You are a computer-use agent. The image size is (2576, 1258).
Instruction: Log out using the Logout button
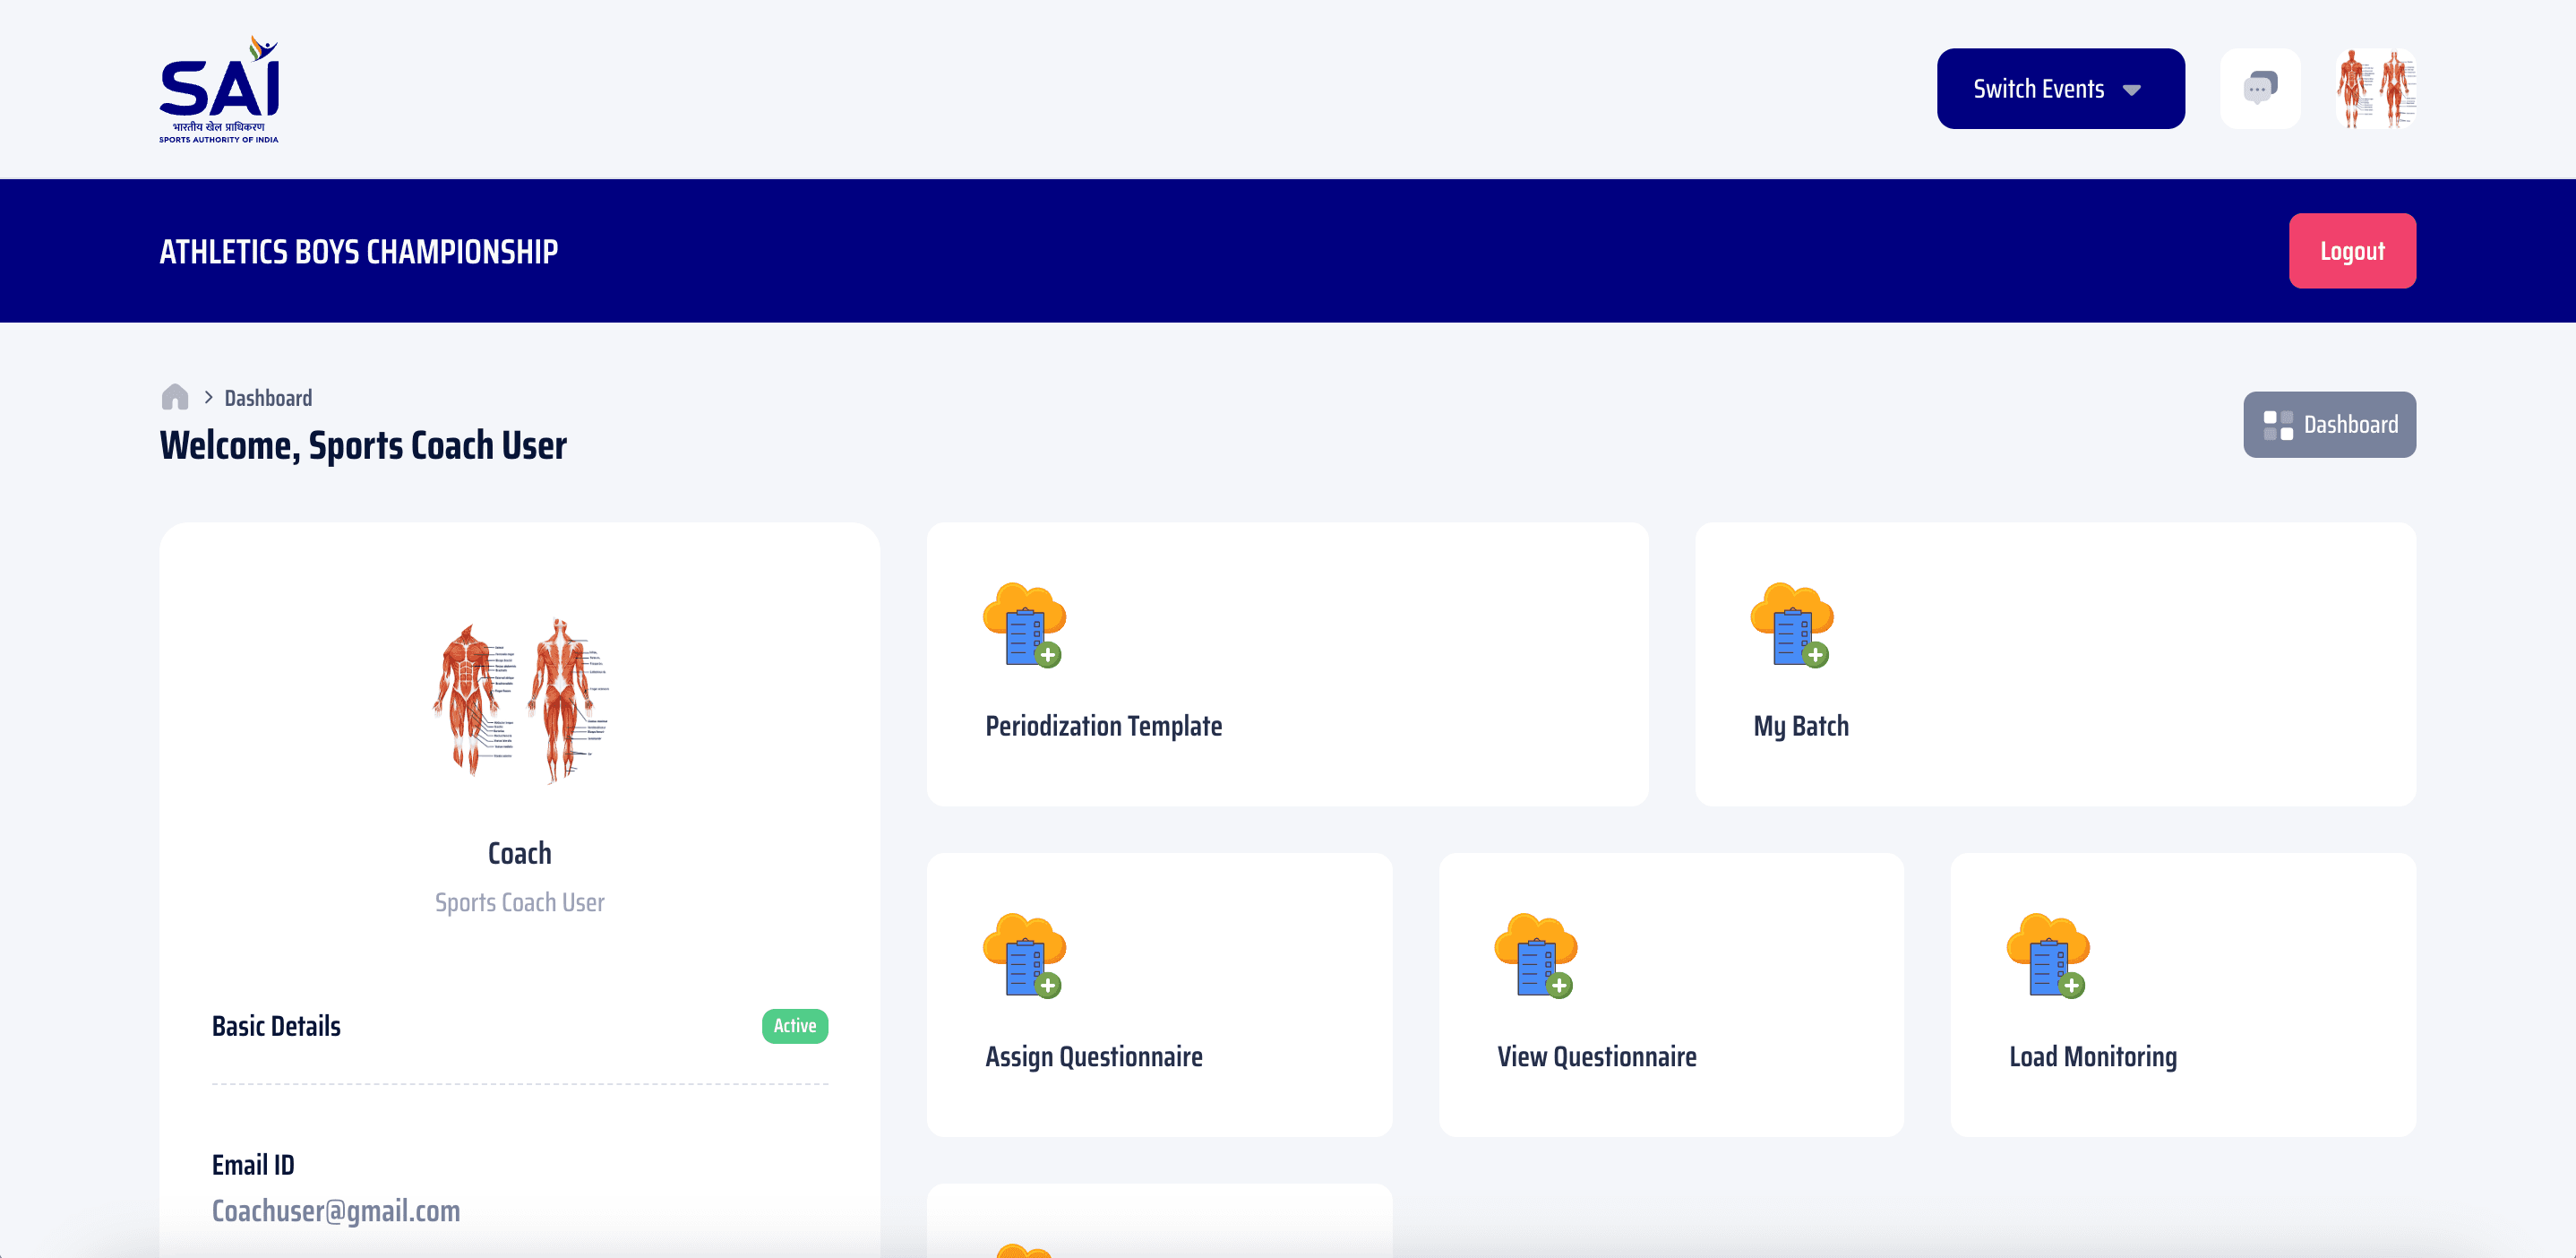(2352, 251)
